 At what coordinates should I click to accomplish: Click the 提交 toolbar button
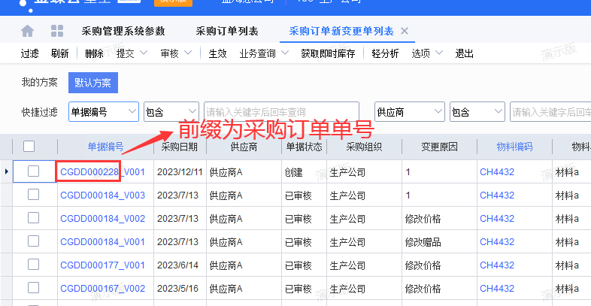point(125,53)
